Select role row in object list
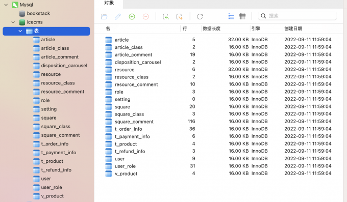 pos(218,92)
